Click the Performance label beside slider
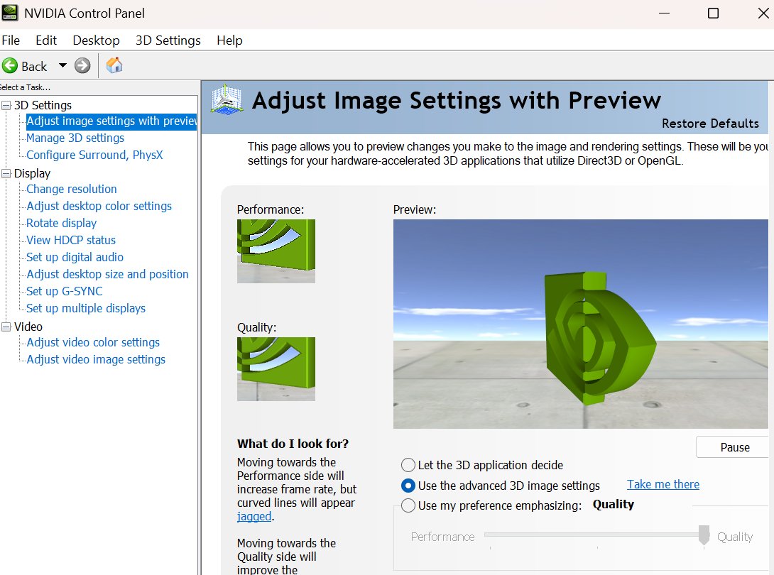774x575 pixels. click(x=443, y=537)
